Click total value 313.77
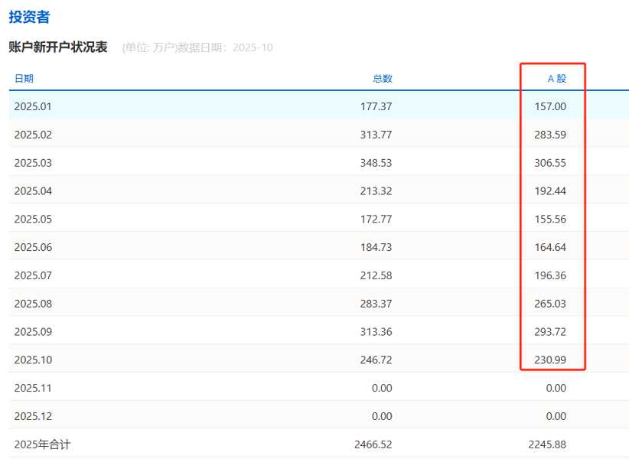The image size is (629, 459). tap(376, 135)
